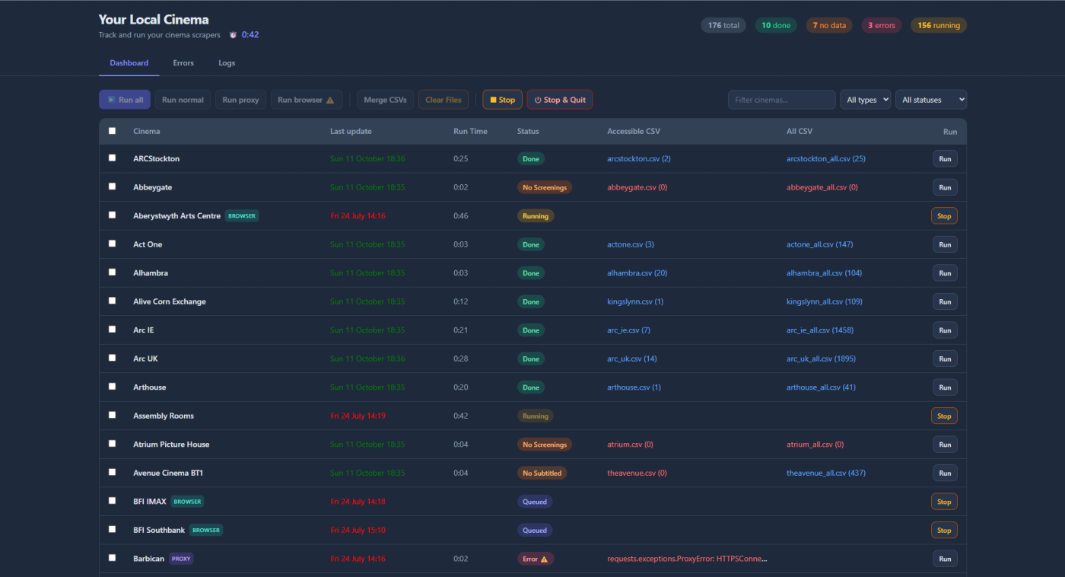Click the Run normal button
The height and width of the screenshot is (577, 1065).
coord(183,100)
